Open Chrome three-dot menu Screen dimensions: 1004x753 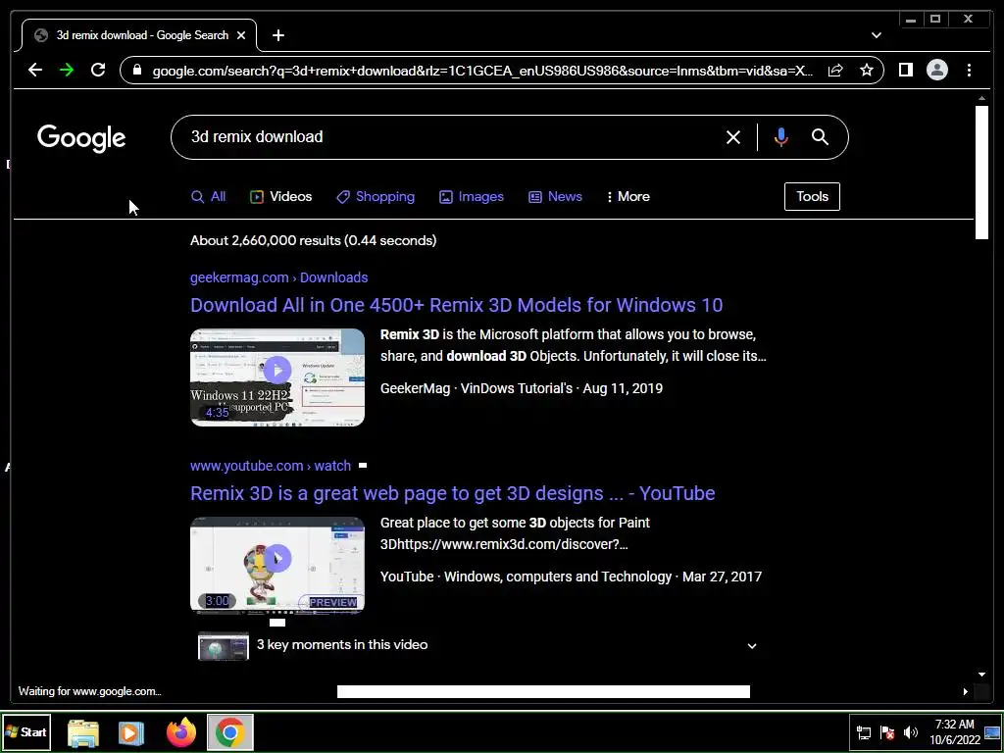point(969,70)
